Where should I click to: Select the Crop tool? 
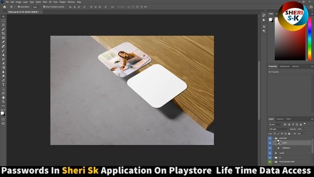click(3, 33)
